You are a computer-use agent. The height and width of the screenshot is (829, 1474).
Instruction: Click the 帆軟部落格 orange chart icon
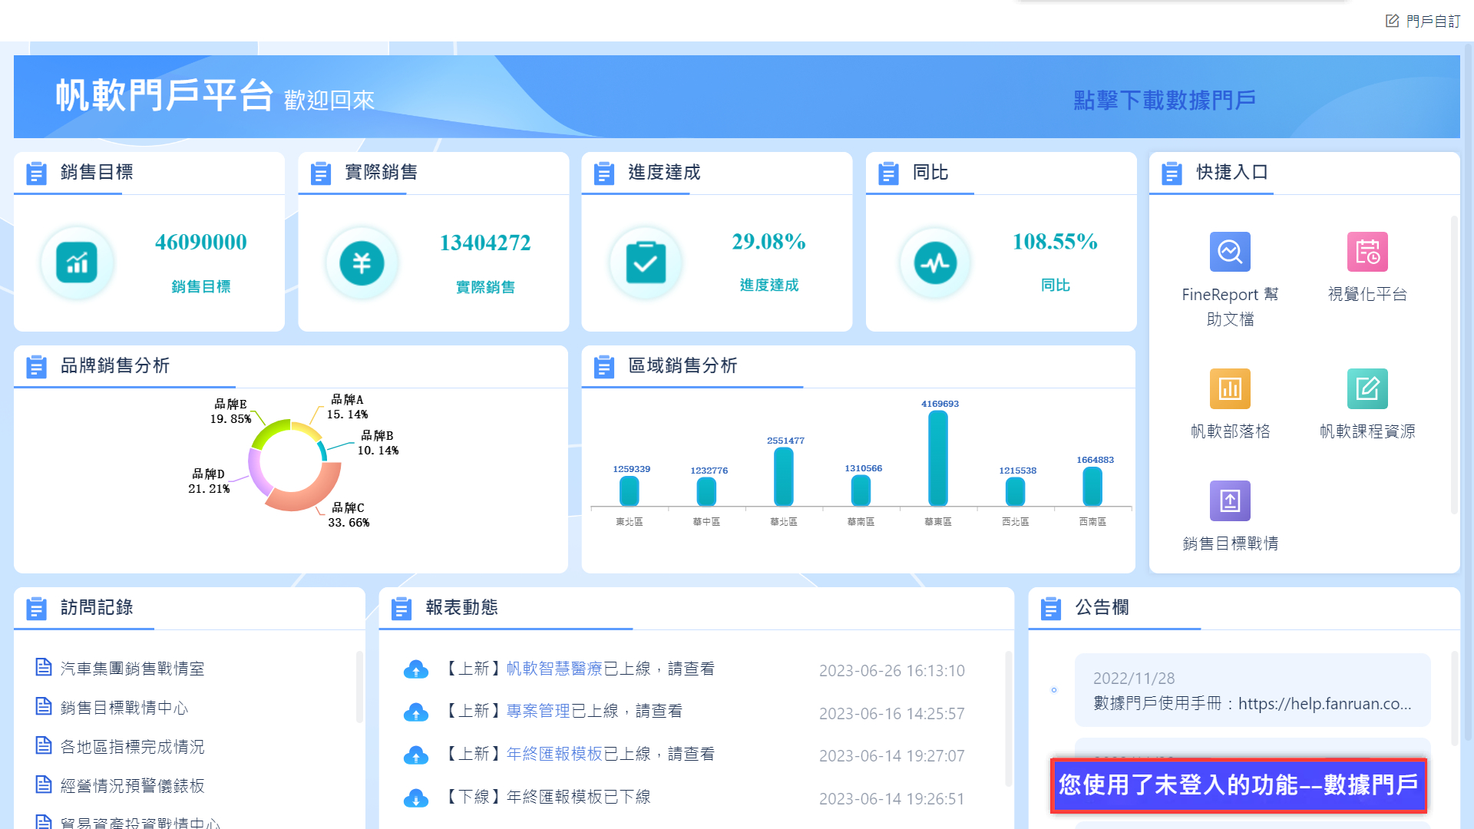coord(1230,388)
